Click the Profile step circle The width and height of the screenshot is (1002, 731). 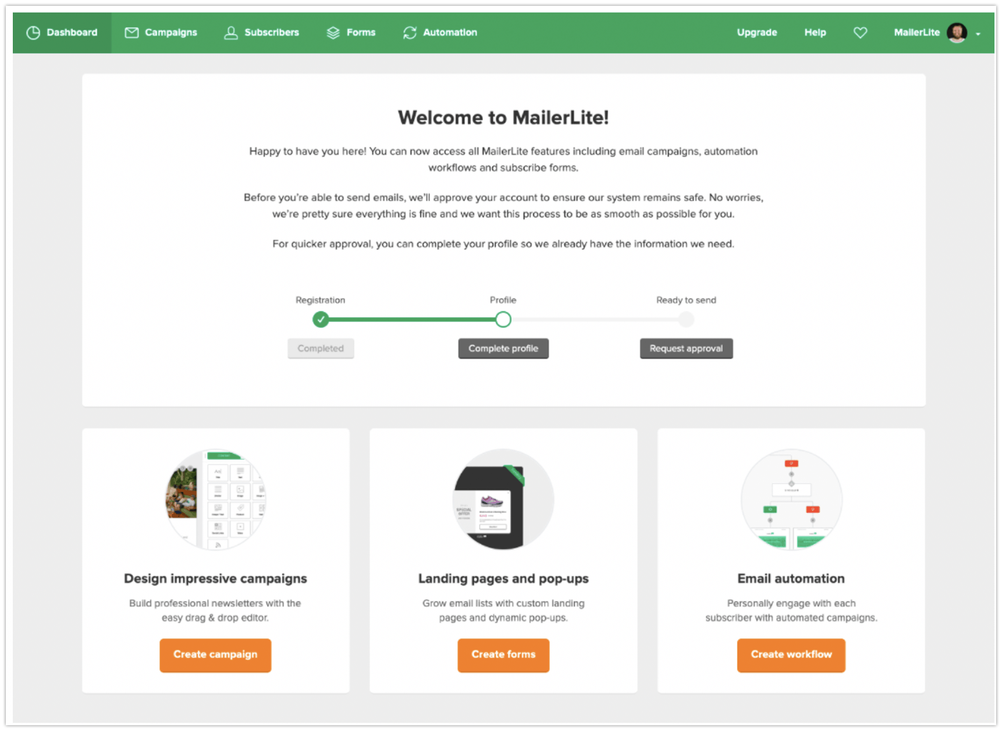click(503, 320)
